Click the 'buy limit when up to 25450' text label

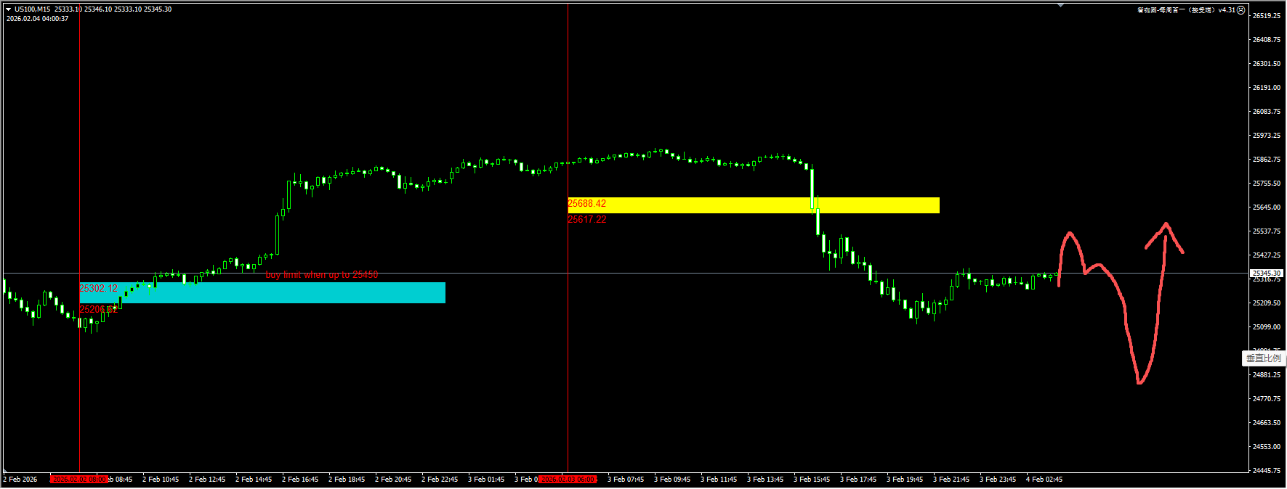321,275
